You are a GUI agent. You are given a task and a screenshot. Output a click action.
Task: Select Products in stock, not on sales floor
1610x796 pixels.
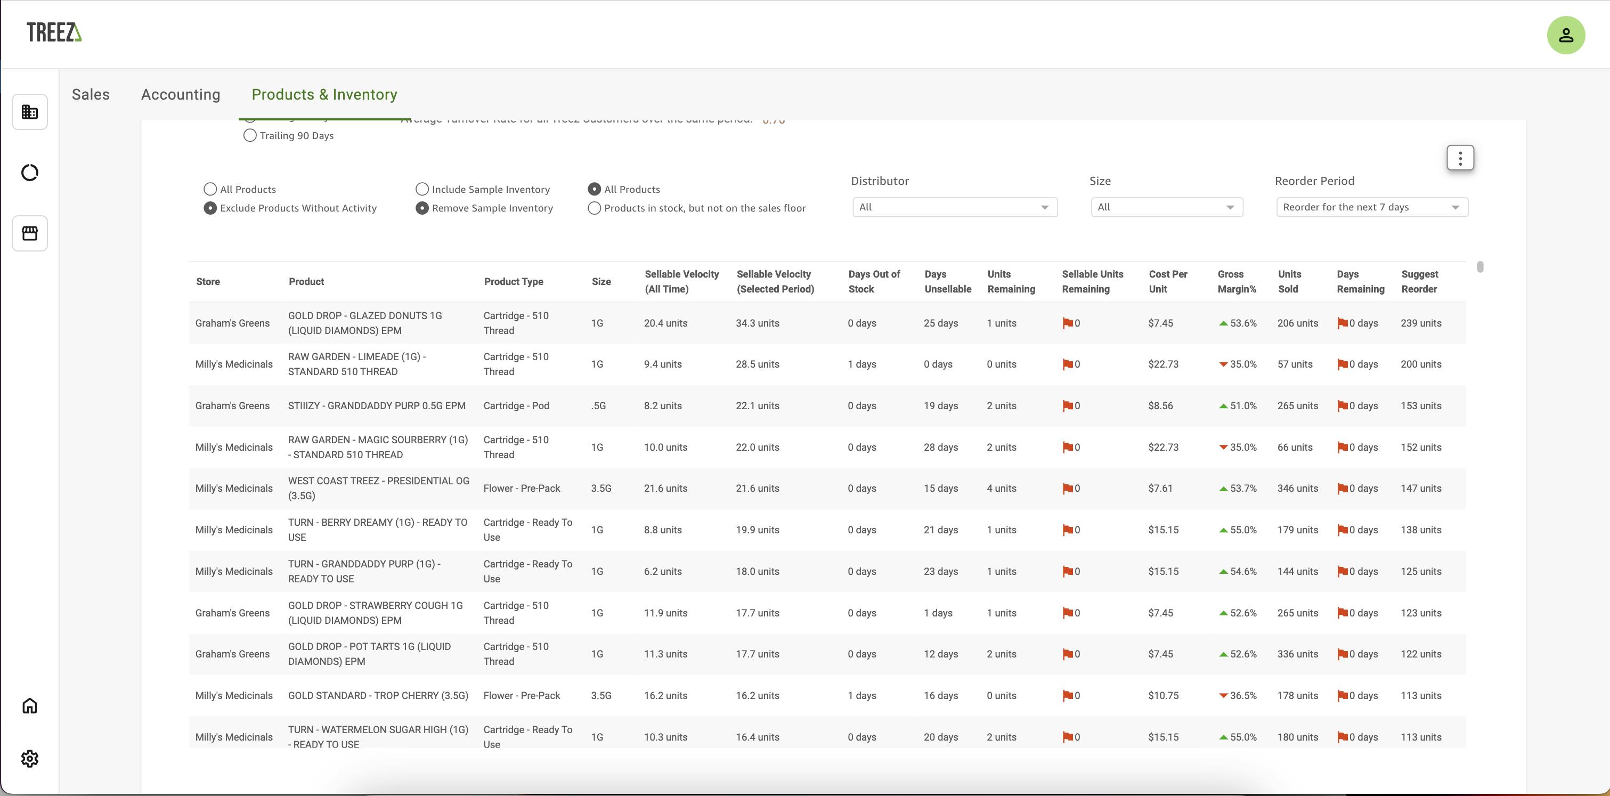[x=595, y=208]
